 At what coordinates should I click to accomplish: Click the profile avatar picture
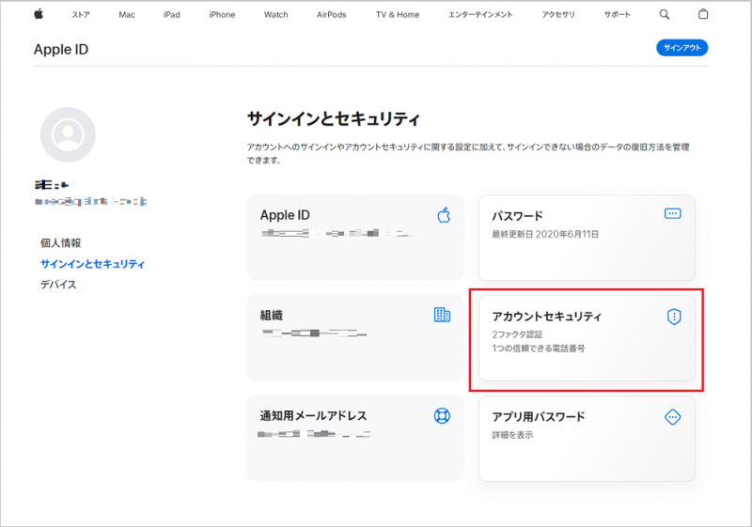(68, 134)
